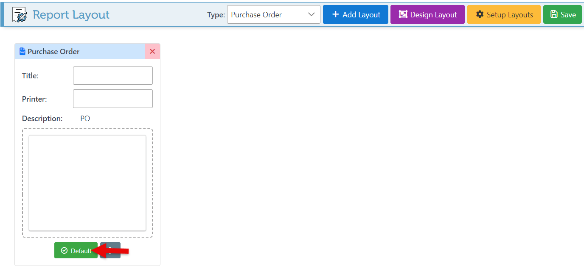Click the Report Layout page heading

(x=71, y=15)
